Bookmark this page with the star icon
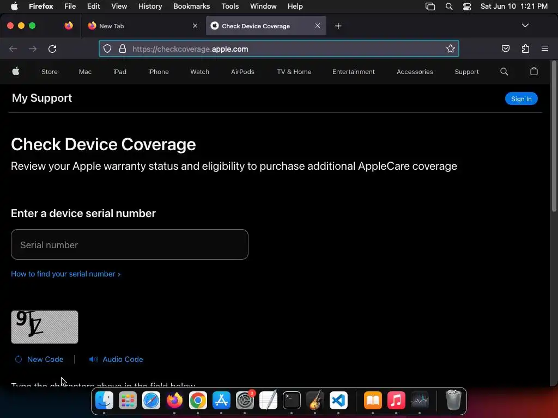The image size is (558, 418). [451, 48]
